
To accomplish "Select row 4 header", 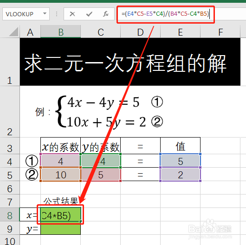I will coord(10,161).
